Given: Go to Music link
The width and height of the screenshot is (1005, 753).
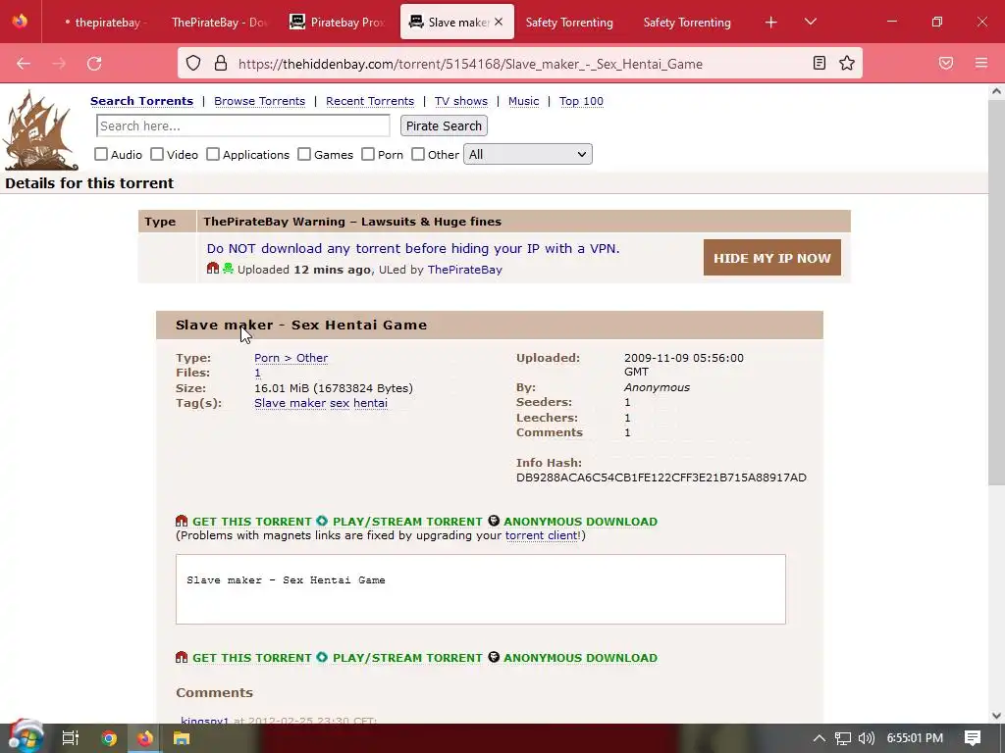Looking at the screenshot, I should (x=524, y=101).
